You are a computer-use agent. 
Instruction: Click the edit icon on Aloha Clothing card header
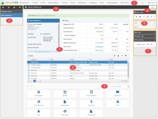click(28, 21)
